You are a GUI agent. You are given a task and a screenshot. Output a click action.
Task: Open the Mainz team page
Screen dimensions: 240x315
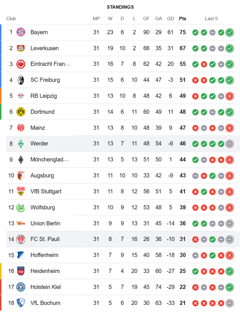tap(38, 128)
